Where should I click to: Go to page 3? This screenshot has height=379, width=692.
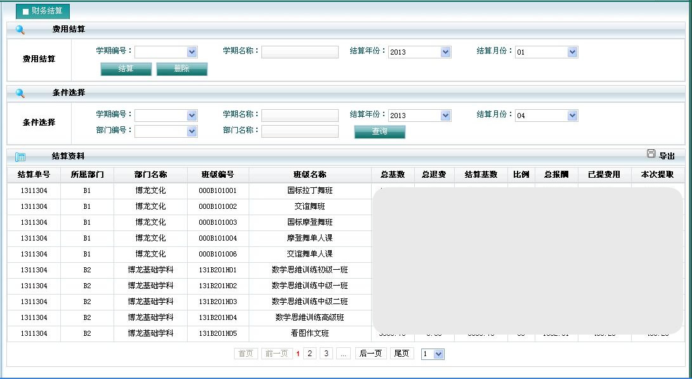[x=326, y=354]
